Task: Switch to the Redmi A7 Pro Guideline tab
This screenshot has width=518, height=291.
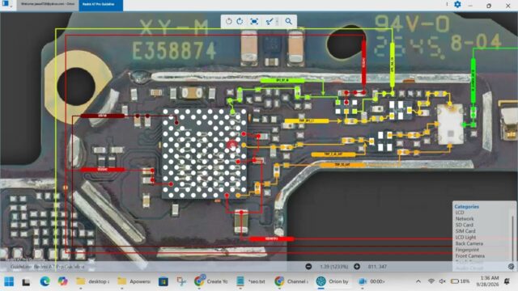Action: (100, 5)
